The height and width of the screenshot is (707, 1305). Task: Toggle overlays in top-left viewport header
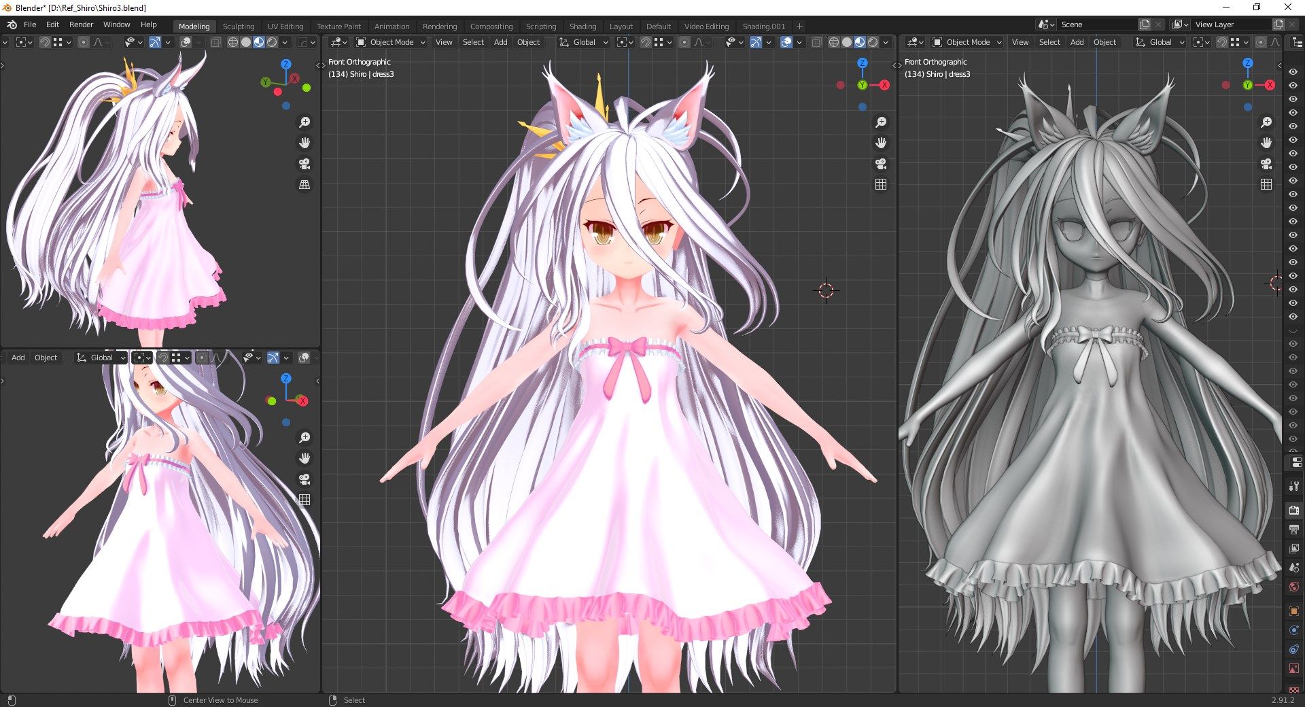point(186,42)
